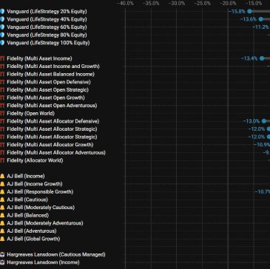Click the bell icon beside AJ Bell Global Growth
This screenshot has height=269, width=270.
click(2, 239)
